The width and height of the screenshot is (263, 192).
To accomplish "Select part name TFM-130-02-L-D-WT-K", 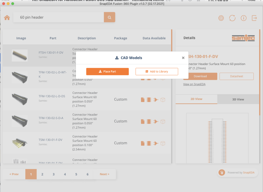I will pos(53,74).
